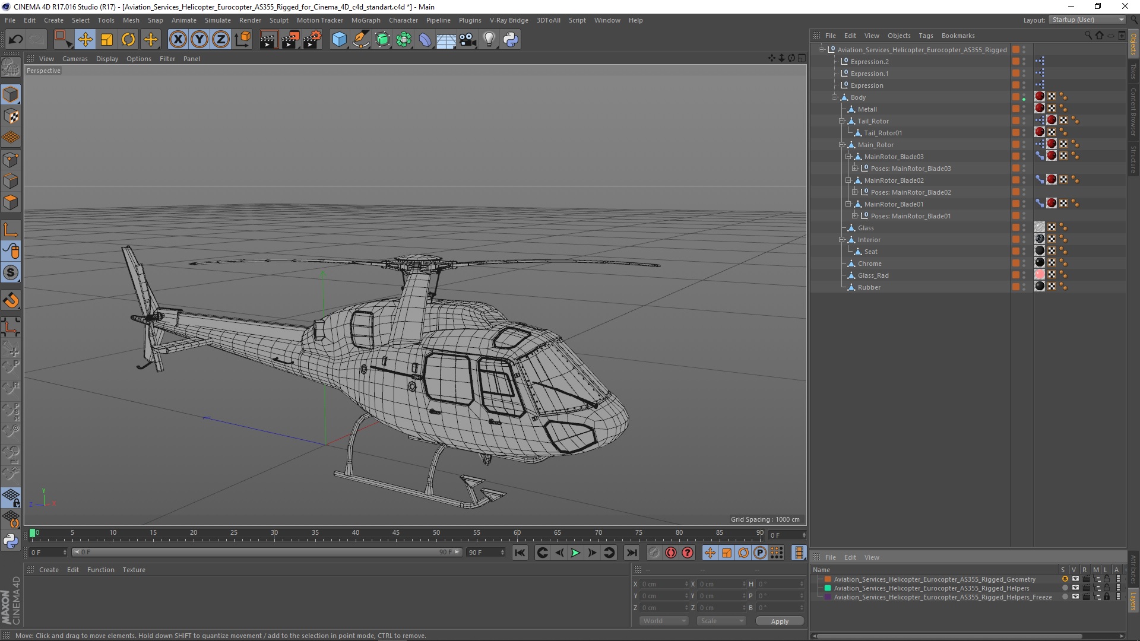Viewport: 1140px width, 641px height.
Task: Toggle Parameter keyframe recording
Action: coord(760,553)
